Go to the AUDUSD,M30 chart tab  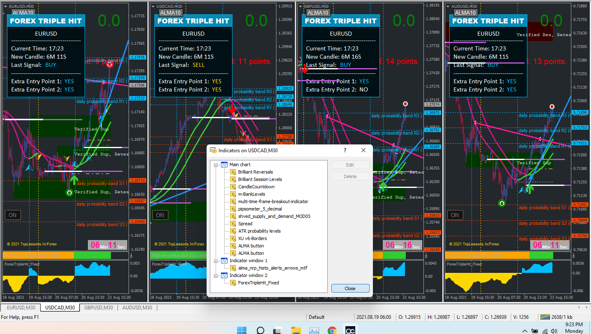click(x=137, y=308)
